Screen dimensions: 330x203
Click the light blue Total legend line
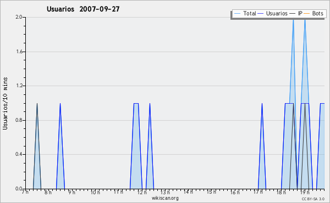click(x=237, y=13)
